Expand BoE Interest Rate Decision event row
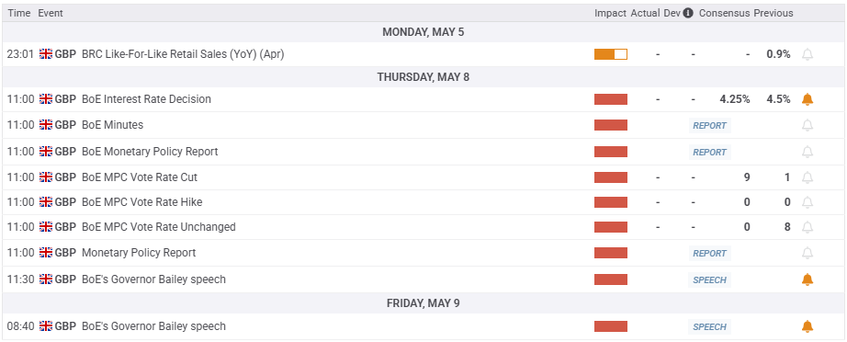Viewport: 847px width, 342px height. coord(423,99)
